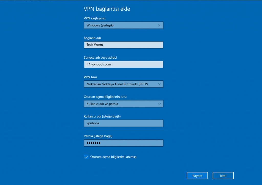This screenshot has height=185, width=262.
Task: Click the VPN türü dropdown arrow icon
Action: (x=160, y=84)
